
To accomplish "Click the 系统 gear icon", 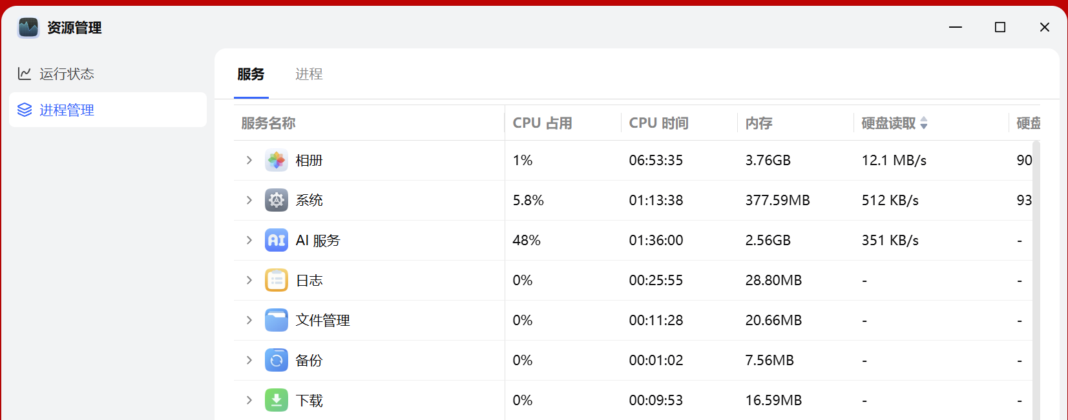I will point(277,200).
